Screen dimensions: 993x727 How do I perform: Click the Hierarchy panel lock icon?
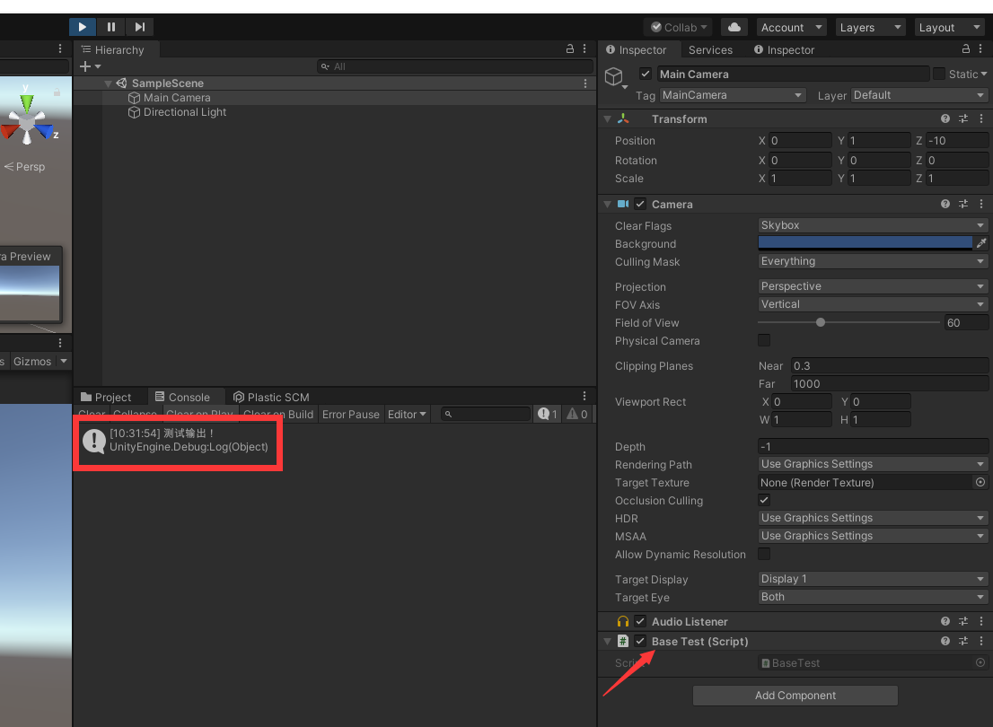pyautogui.click(x=570, y=48)
